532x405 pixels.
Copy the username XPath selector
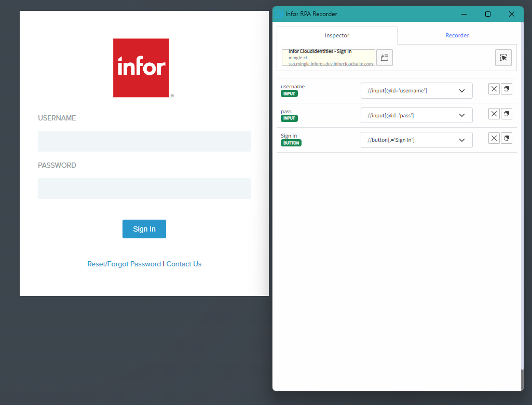507,89
